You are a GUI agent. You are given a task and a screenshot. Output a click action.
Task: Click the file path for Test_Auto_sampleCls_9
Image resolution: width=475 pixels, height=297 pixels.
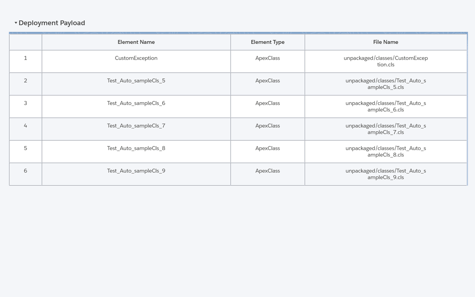386,174
